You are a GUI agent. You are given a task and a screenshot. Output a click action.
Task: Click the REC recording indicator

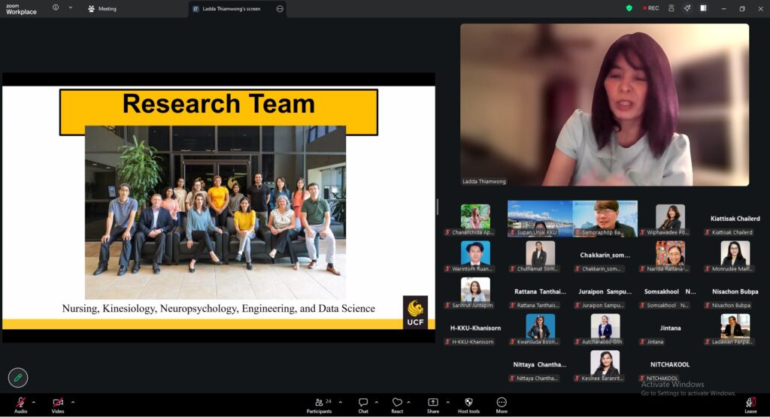click(650, 8)
